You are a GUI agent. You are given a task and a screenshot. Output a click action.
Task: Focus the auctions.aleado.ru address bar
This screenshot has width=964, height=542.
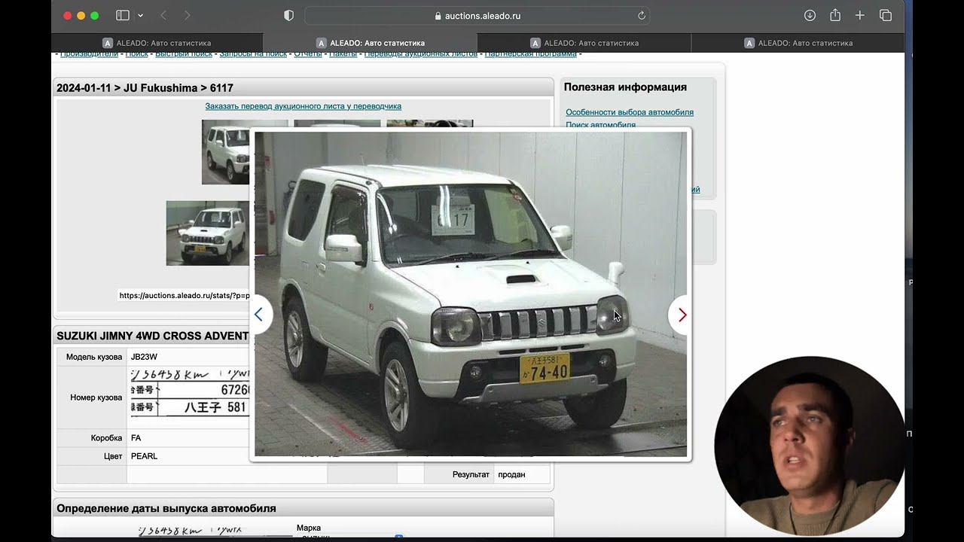[477, 15]
